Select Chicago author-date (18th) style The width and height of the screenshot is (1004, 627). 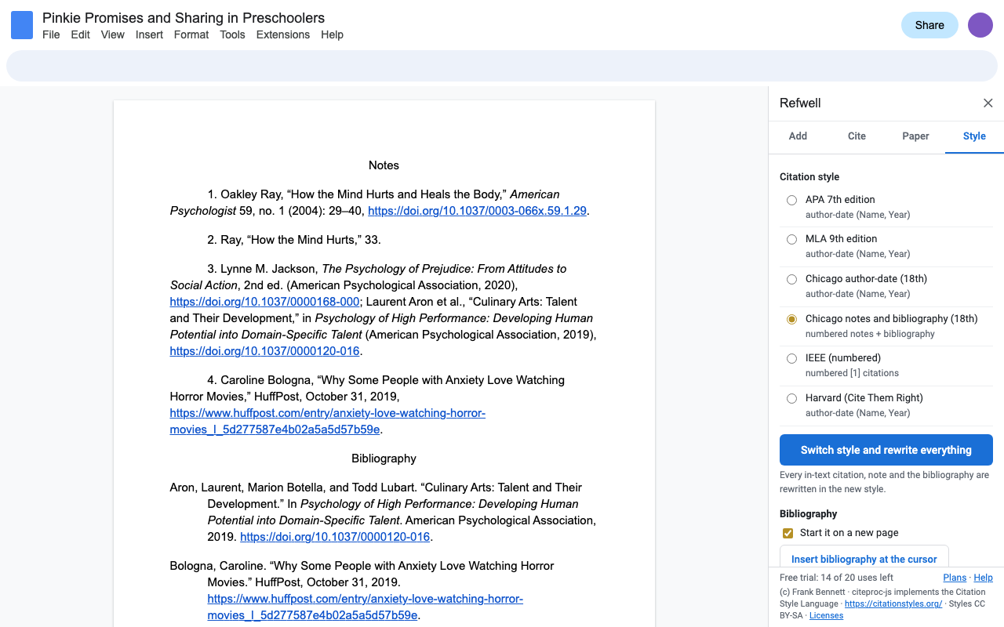[791, 279]
